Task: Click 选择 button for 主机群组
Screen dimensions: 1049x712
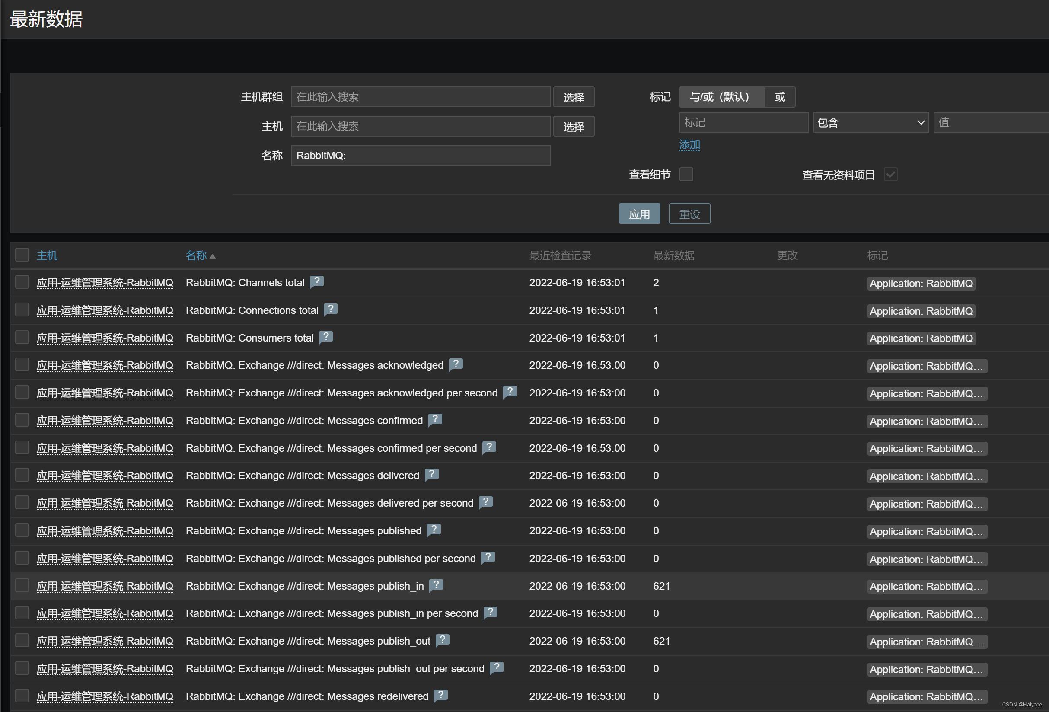Action: (x=574, y=97)
